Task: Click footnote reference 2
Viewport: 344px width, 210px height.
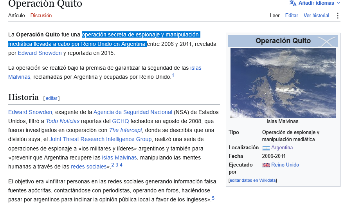Action: click(113, 165)
